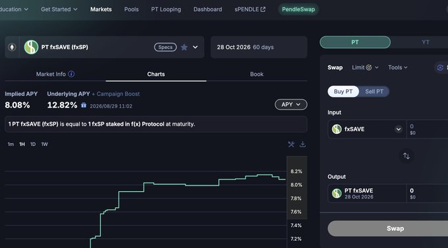Select the Swap tab in trade panel

click(x=335, y=67)
